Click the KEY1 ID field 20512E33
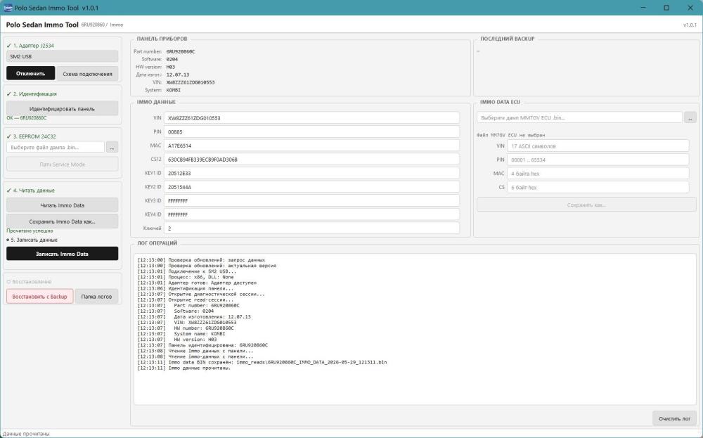This screenshot has height=438, width=703. click(311, 173)
